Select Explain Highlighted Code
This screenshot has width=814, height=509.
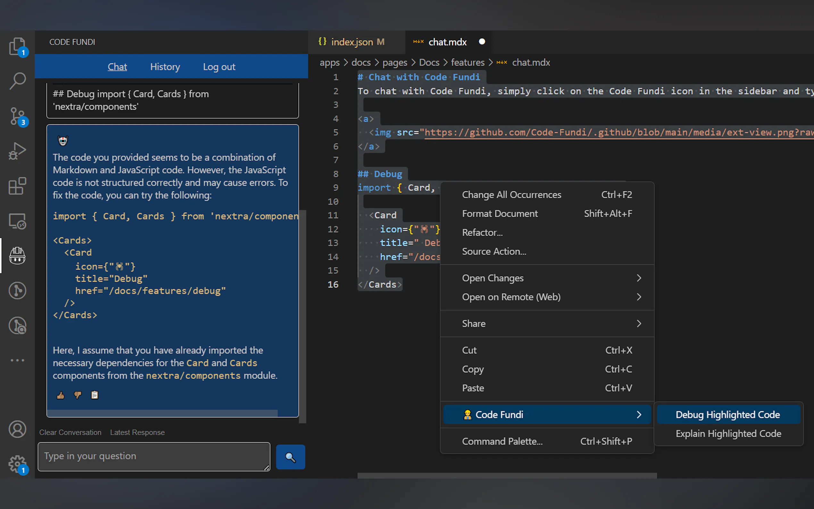pos(728,434)
